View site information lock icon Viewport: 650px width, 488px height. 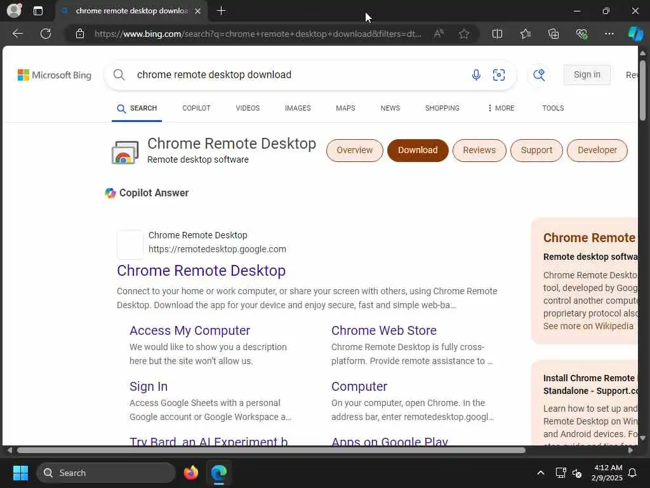80,34
